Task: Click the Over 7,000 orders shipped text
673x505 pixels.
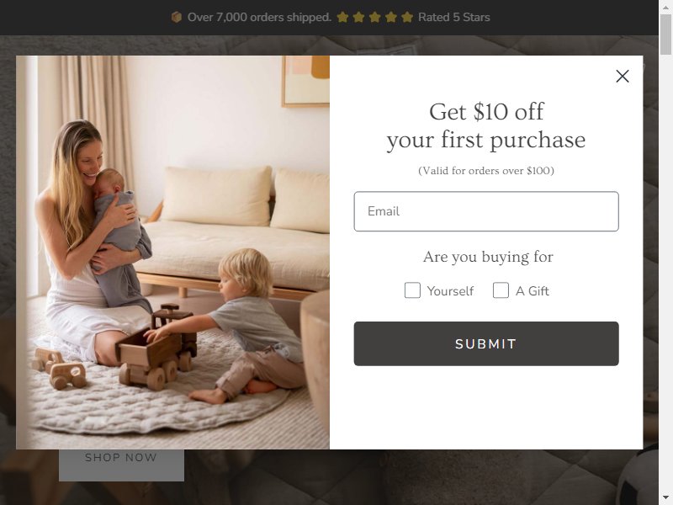Action: coord(259,17)
